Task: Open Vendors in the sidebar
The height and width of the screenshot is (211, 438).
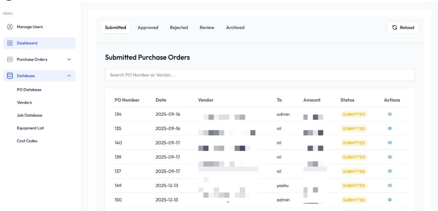Action: click(24, 103)
